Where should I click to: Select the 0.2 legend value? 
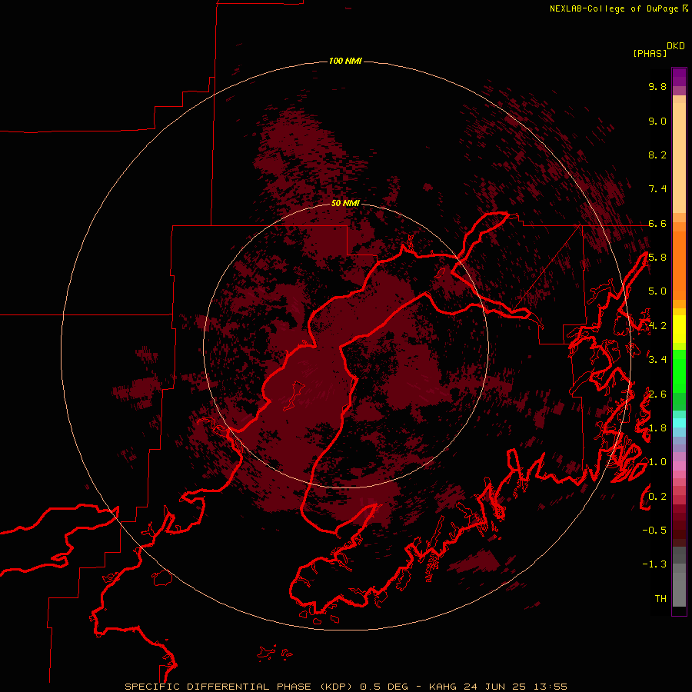[x=657, y=497]
